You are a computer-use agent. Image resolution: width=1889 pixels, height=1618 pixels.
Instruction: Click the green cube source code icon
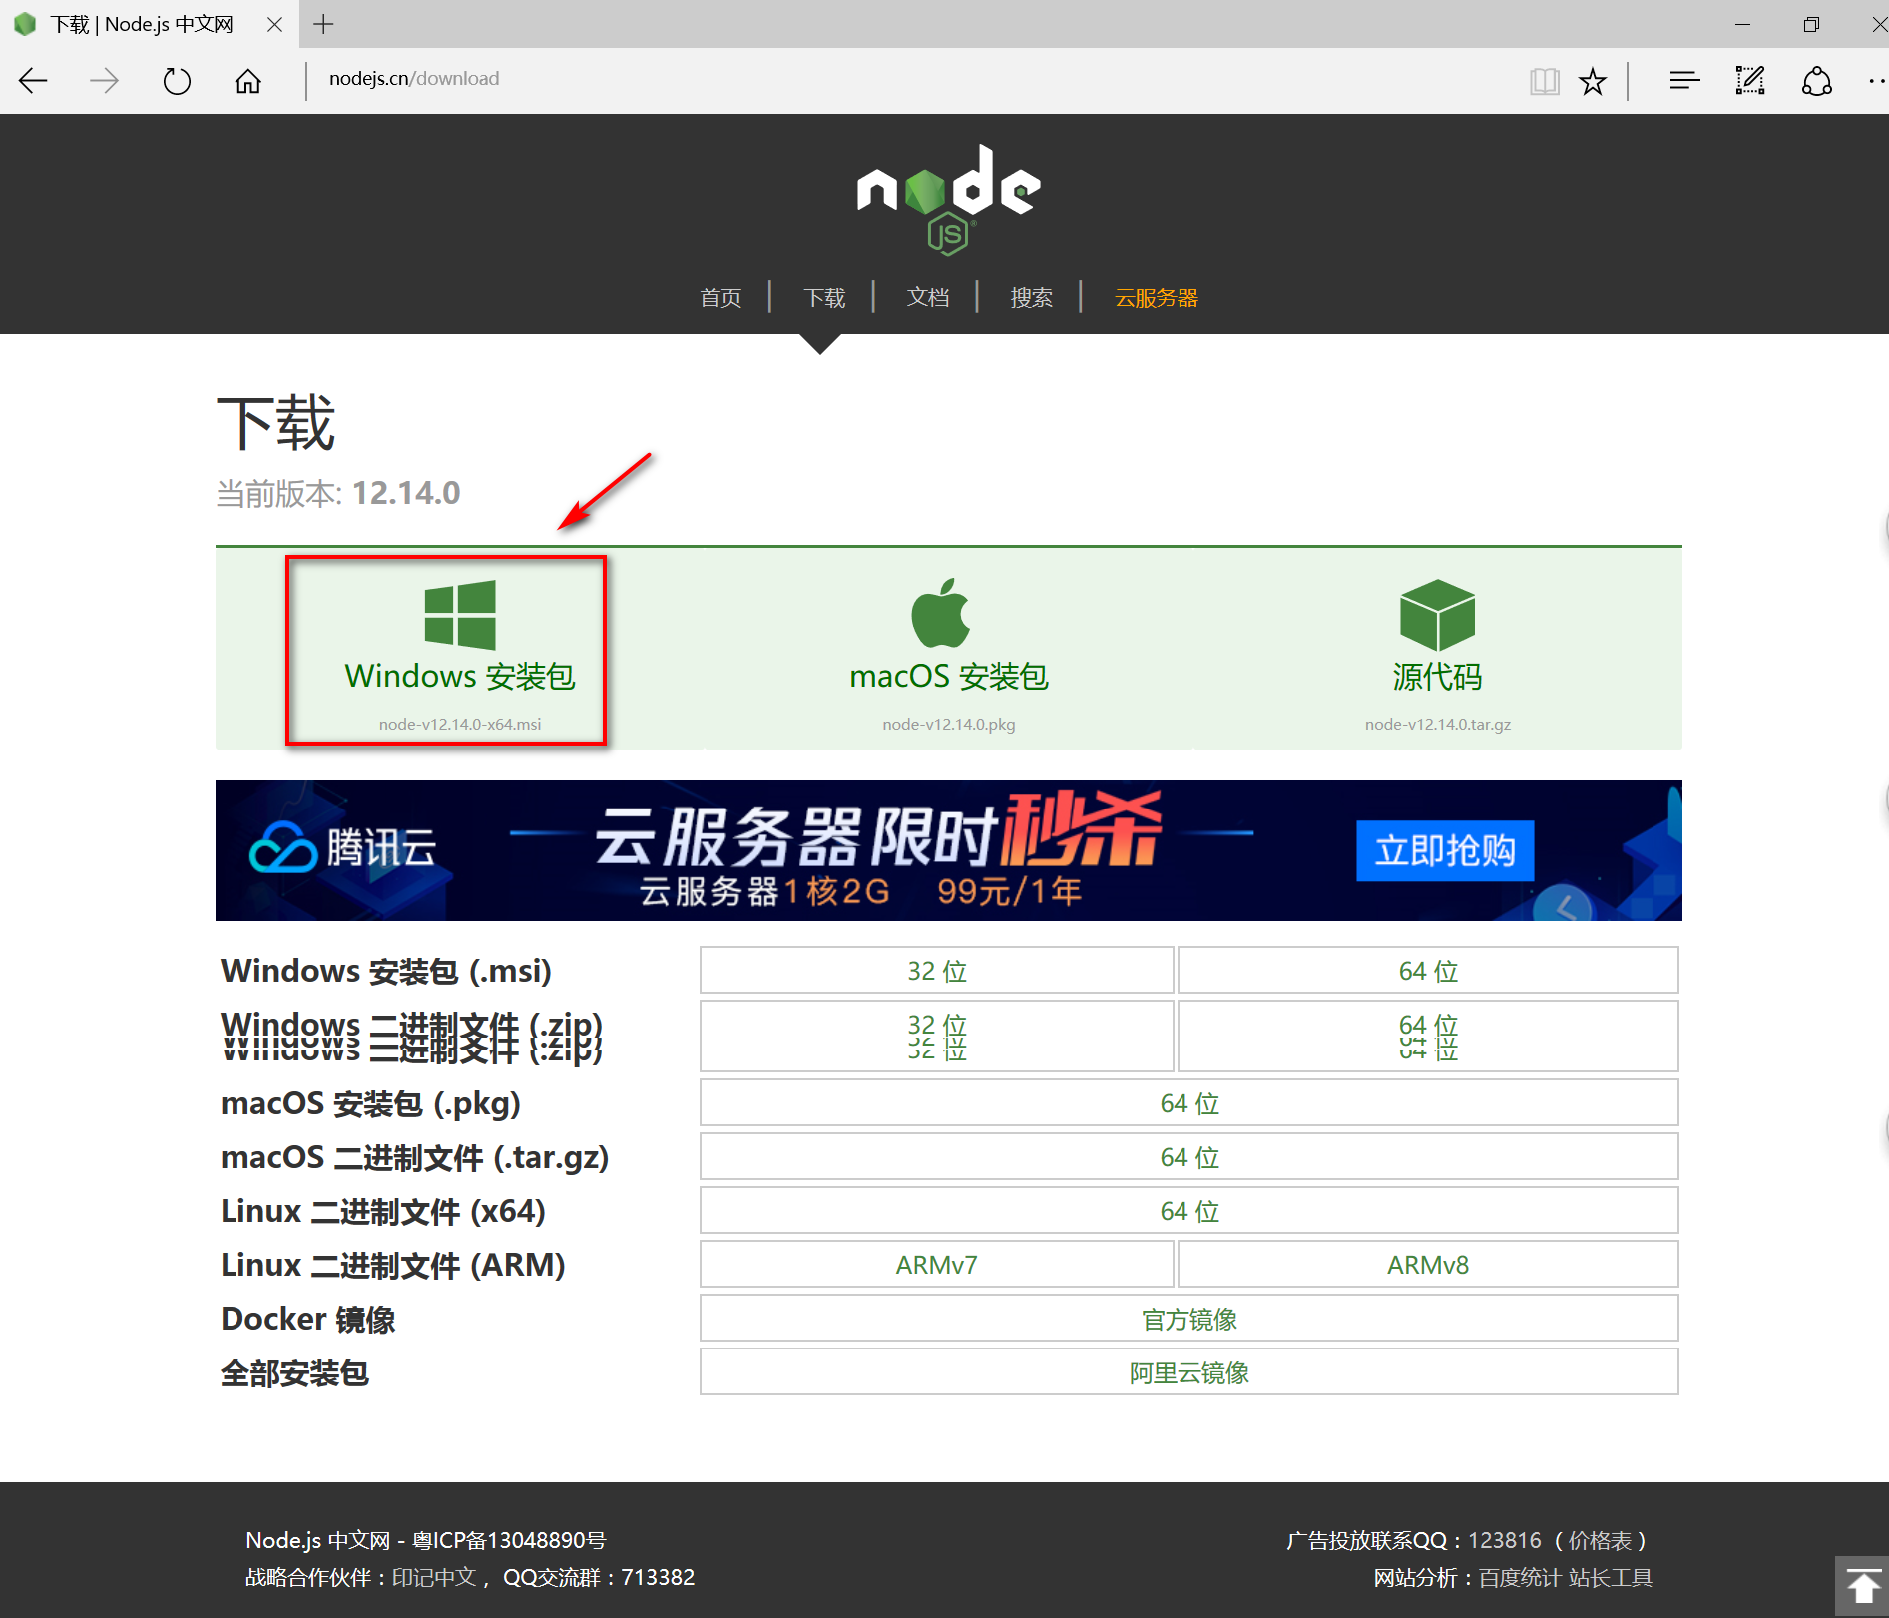[1437, 614]
